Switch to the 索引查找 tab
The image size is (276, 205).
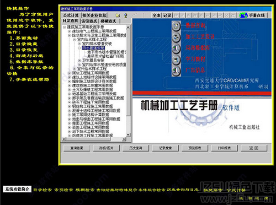(x=89, y=21)
